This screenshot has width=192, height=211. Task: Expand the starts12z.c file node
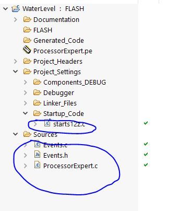pos(35,124)
